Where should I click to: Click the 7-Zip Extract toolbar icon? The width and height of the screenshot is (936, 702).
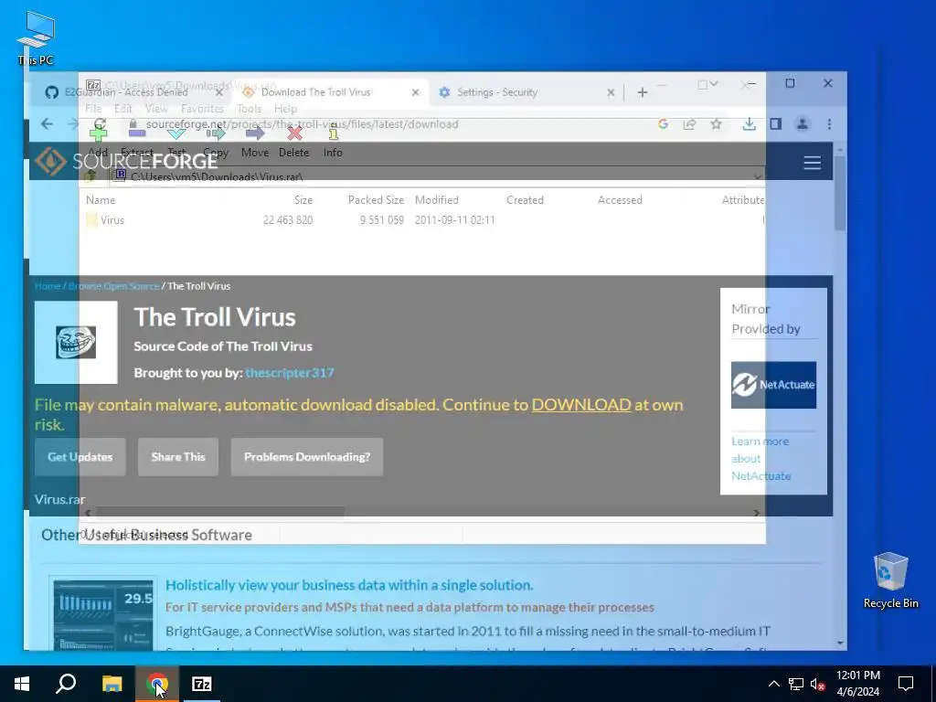[x=137, y=133]
